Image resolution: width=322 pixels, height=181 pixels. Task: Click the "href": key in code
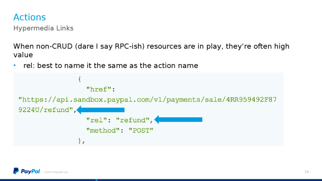(x=101, y=90)
